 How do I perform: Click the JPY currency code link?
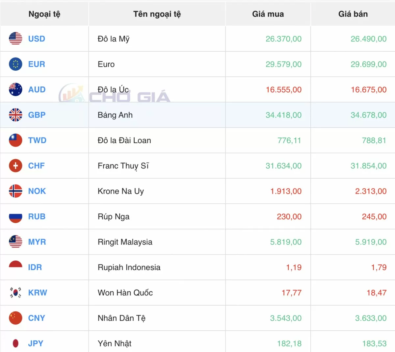tap(36, 343)
